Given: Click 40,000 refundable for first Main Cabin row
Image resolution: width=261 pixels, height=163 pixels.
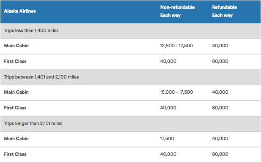Looking at the screenshot, I should (220, 46).
